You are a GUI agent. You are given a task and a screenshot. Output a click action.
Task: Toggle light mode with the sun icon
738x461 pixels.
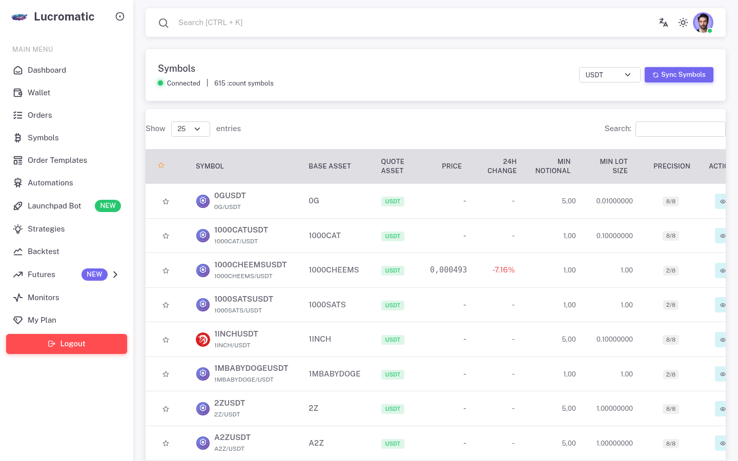683,23
